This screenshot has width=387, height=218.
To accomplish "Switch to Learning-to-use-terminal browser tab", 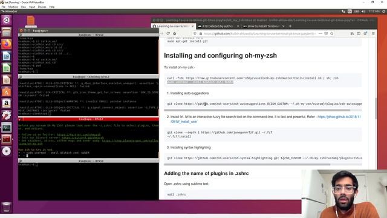I will click(x=173, y=26).
